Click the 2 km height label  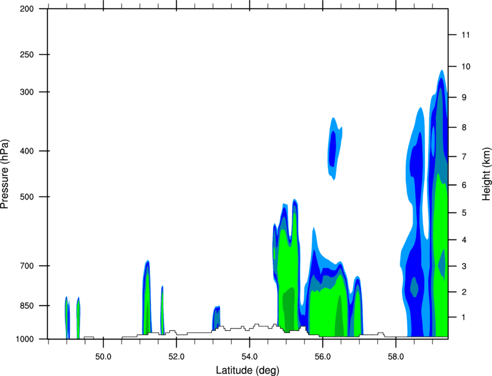(464, 292)
